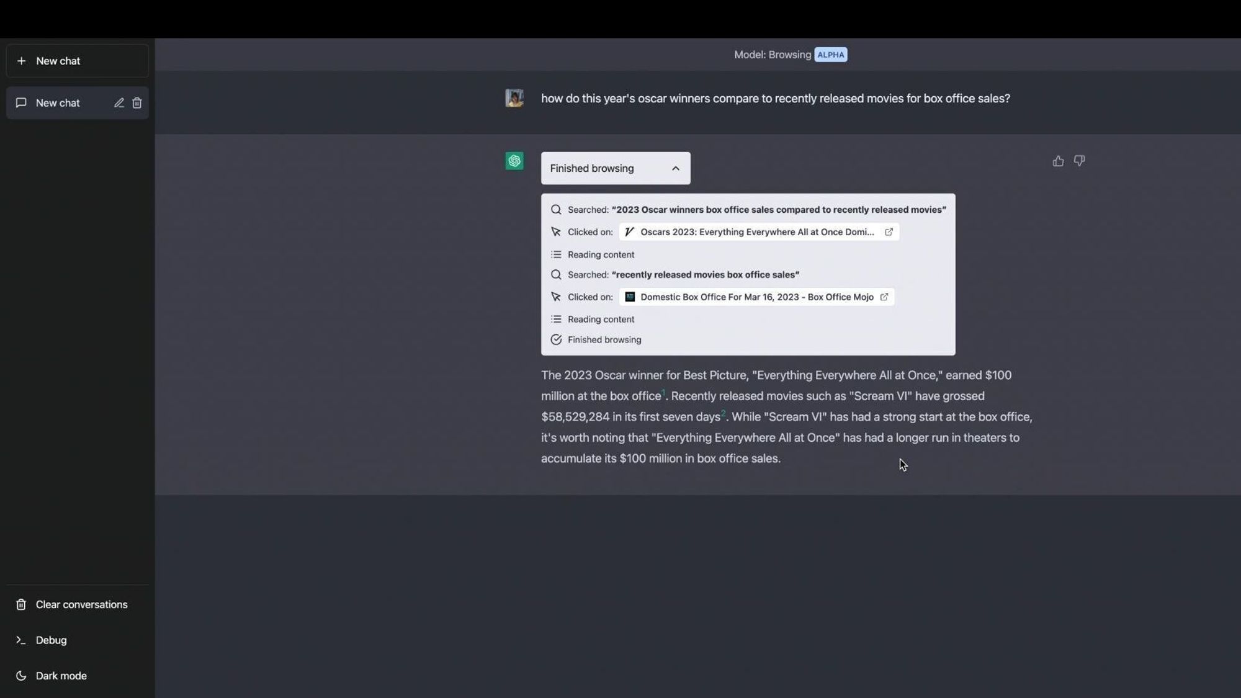The image size is (1241, 698).
Task: Click the New Chat sidebar button
Action: click(x=77, y=61)
